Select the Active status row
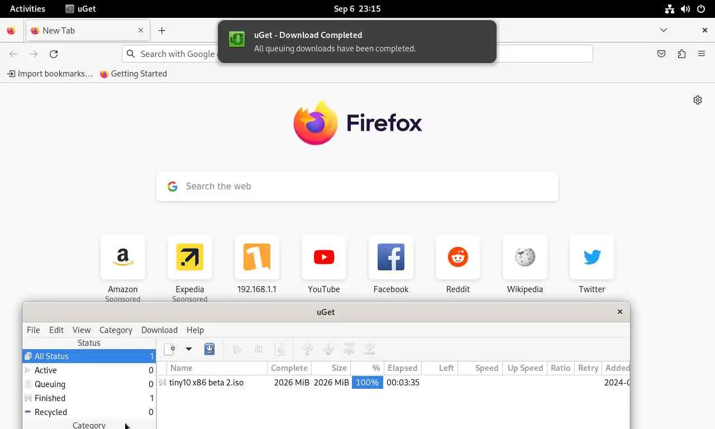 pos(89,370)
